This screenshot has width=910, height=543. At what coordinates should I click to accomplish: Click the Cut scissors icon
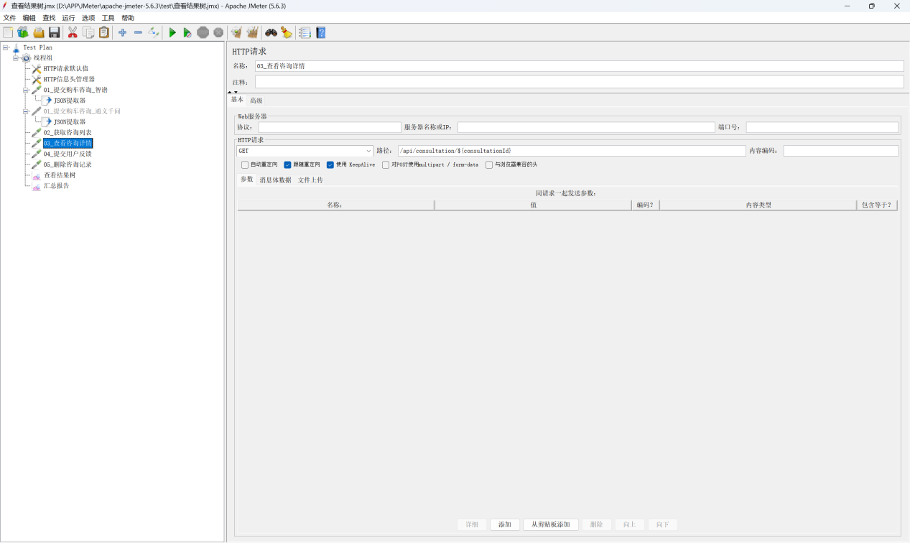tap(73, 32)
